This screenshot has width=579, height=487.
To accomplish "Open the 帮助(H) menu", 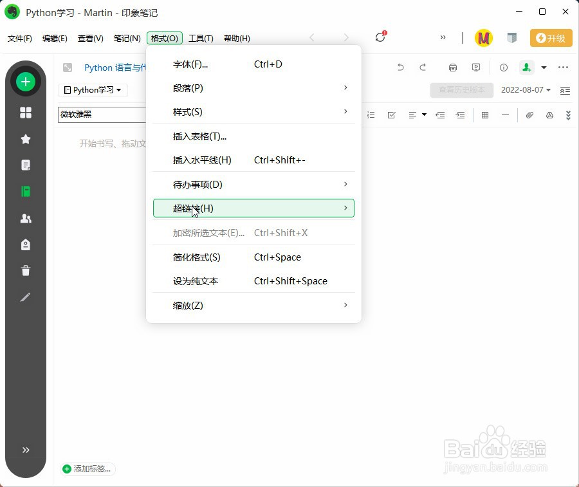I will tap(237, 39).
